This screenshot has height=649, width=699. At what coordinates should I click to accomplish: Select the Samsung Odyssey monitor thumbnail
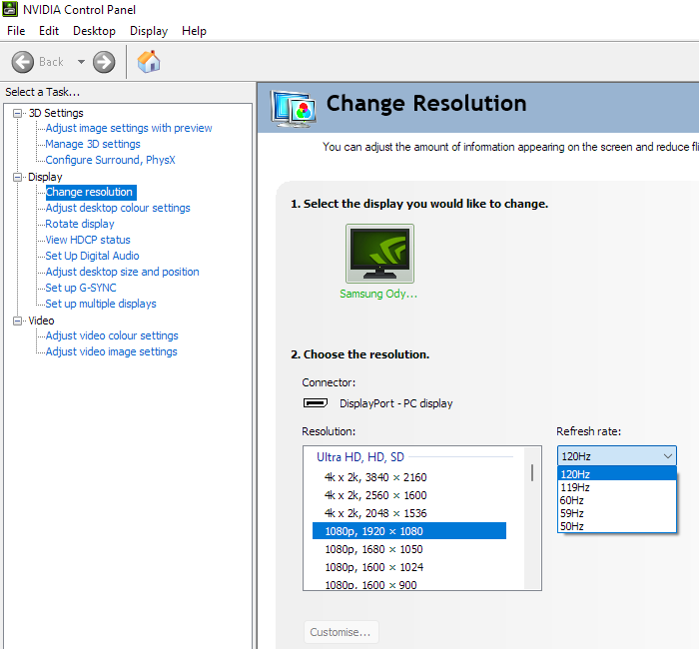[379, 254]
